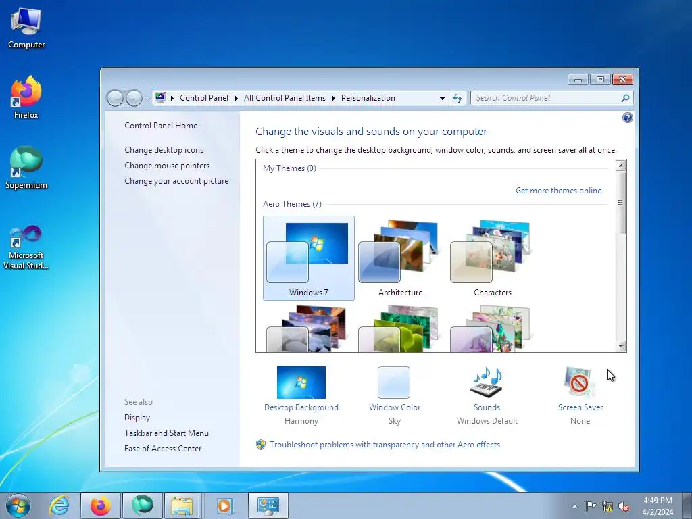Screen dimensions: 692x519
Task: Click the Forward navigation button
Action: 134,98
